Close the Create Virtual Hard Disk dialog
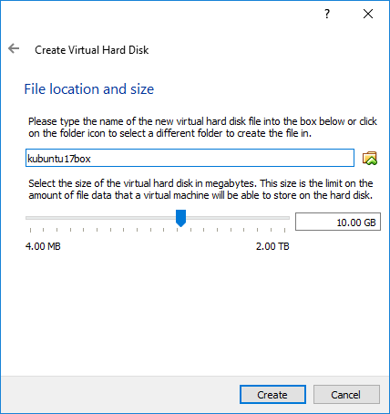The width and height of the screenshot is (390, 414). pyautogui.click(x=368, y=14)
